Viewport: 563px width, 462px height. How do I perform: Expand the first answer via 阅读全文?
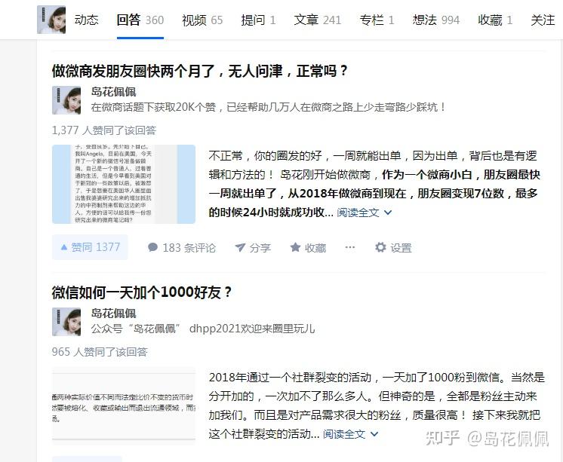(364, 213)
